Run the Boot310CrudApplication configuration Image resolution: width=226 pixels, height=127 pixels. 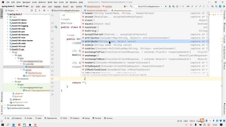(x=166, y=6)
